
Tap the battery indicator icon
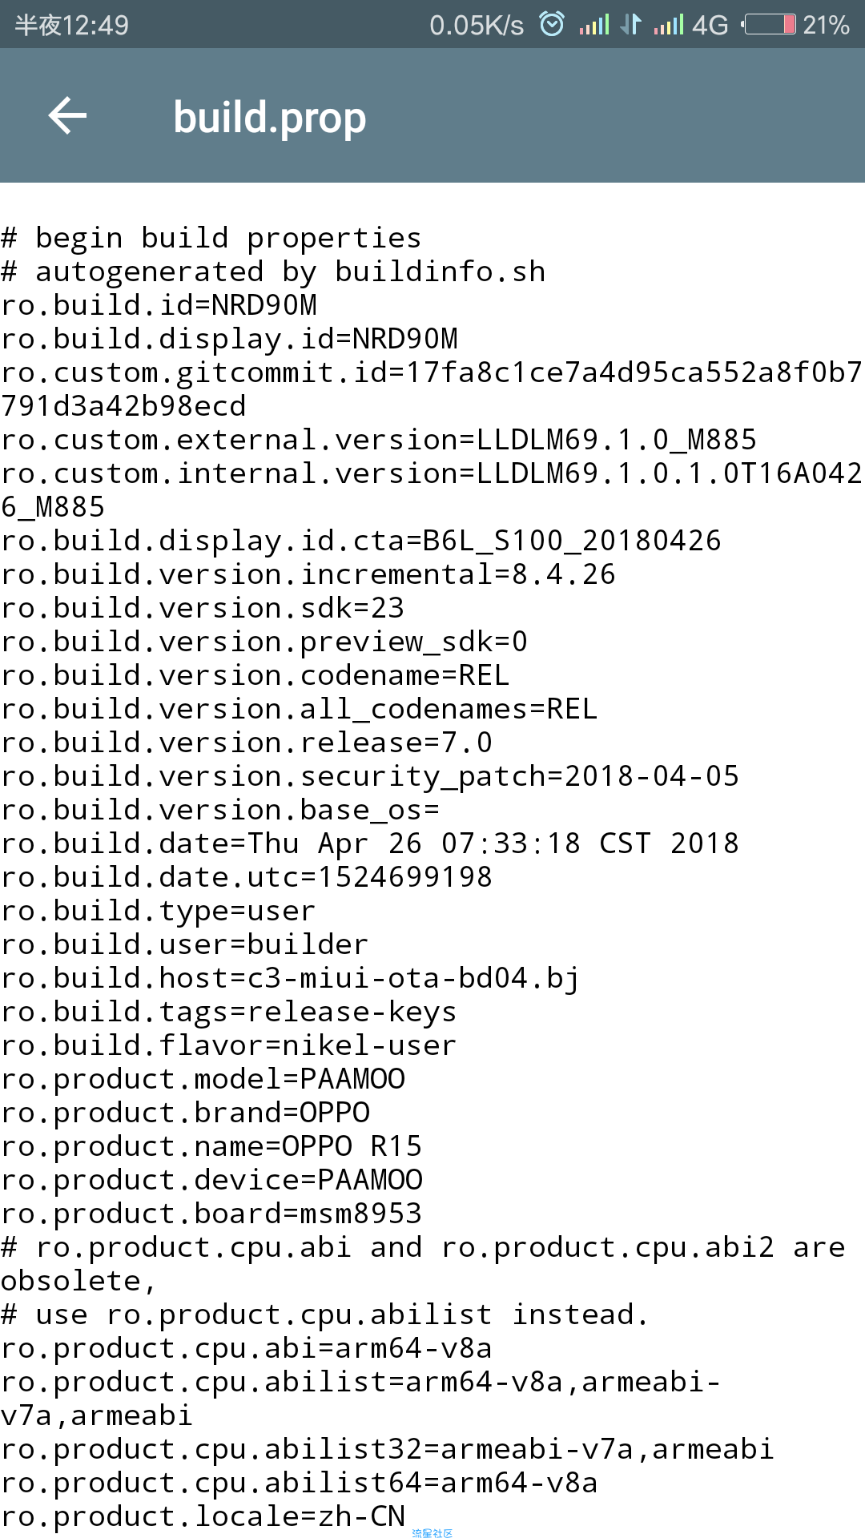769,24
